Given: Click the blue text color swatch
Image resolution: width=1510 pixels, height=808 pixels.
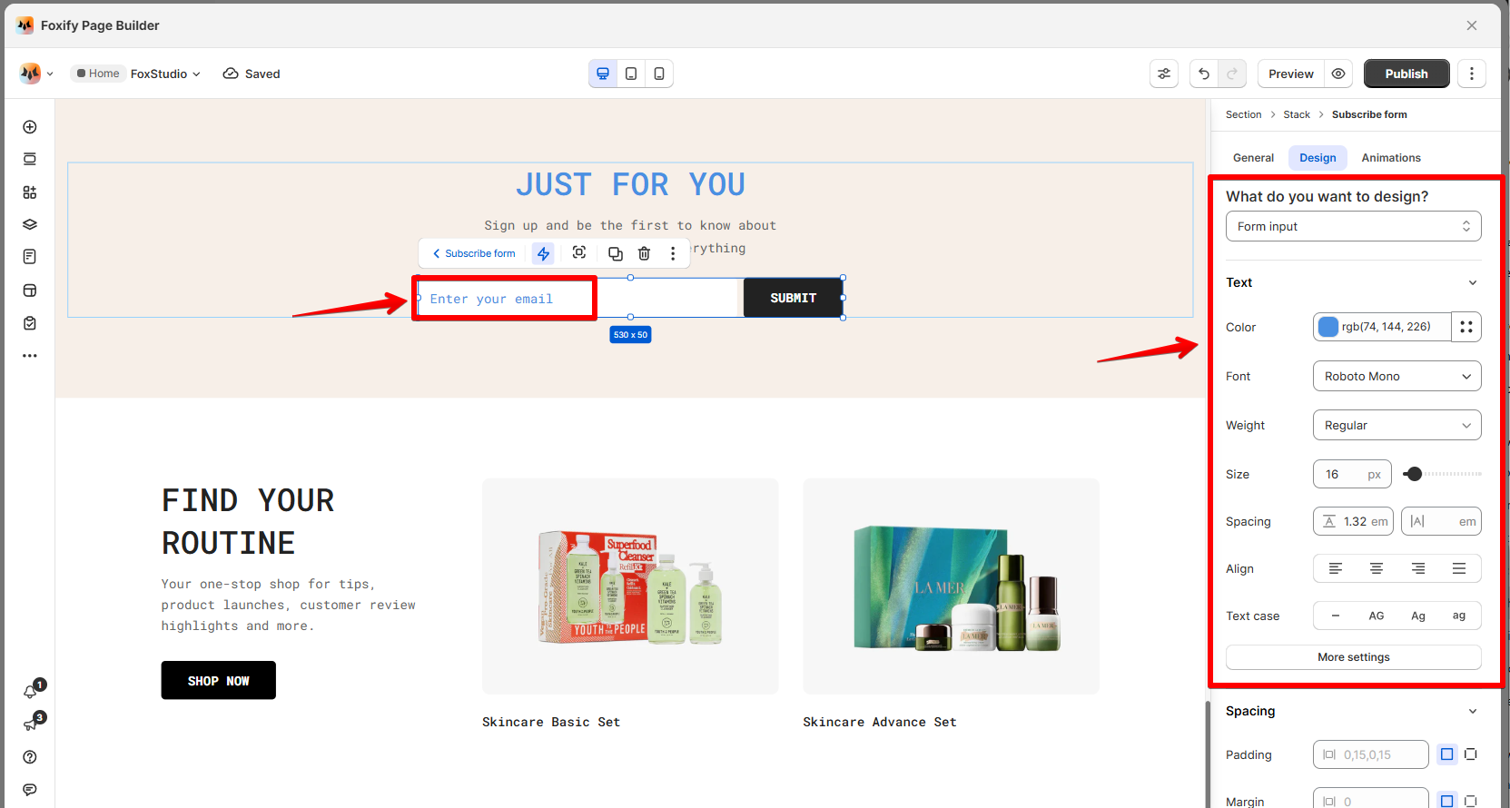Looking at the screenshot, I should click(x=1328, y=327).
